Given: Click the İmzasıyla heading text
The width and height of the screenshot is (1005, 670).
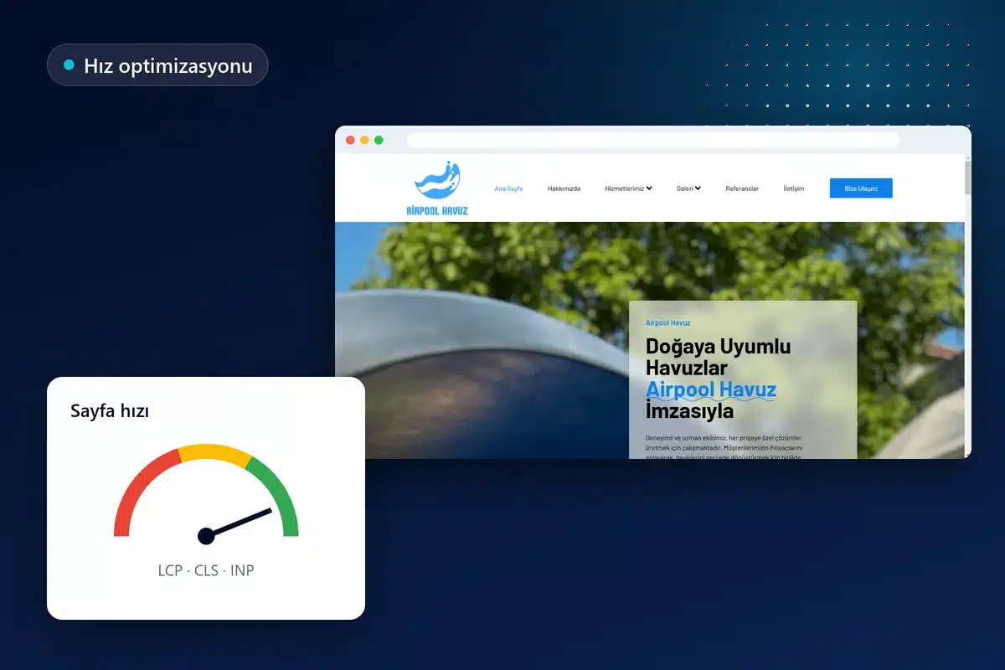Looking at the screenshot, I should tap(689, 411).
